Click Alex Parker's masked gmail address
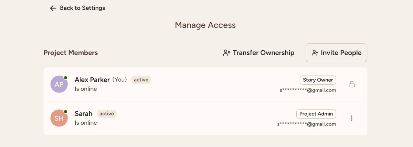This screenshot has height=147, width=413. [x=308, y=90]
